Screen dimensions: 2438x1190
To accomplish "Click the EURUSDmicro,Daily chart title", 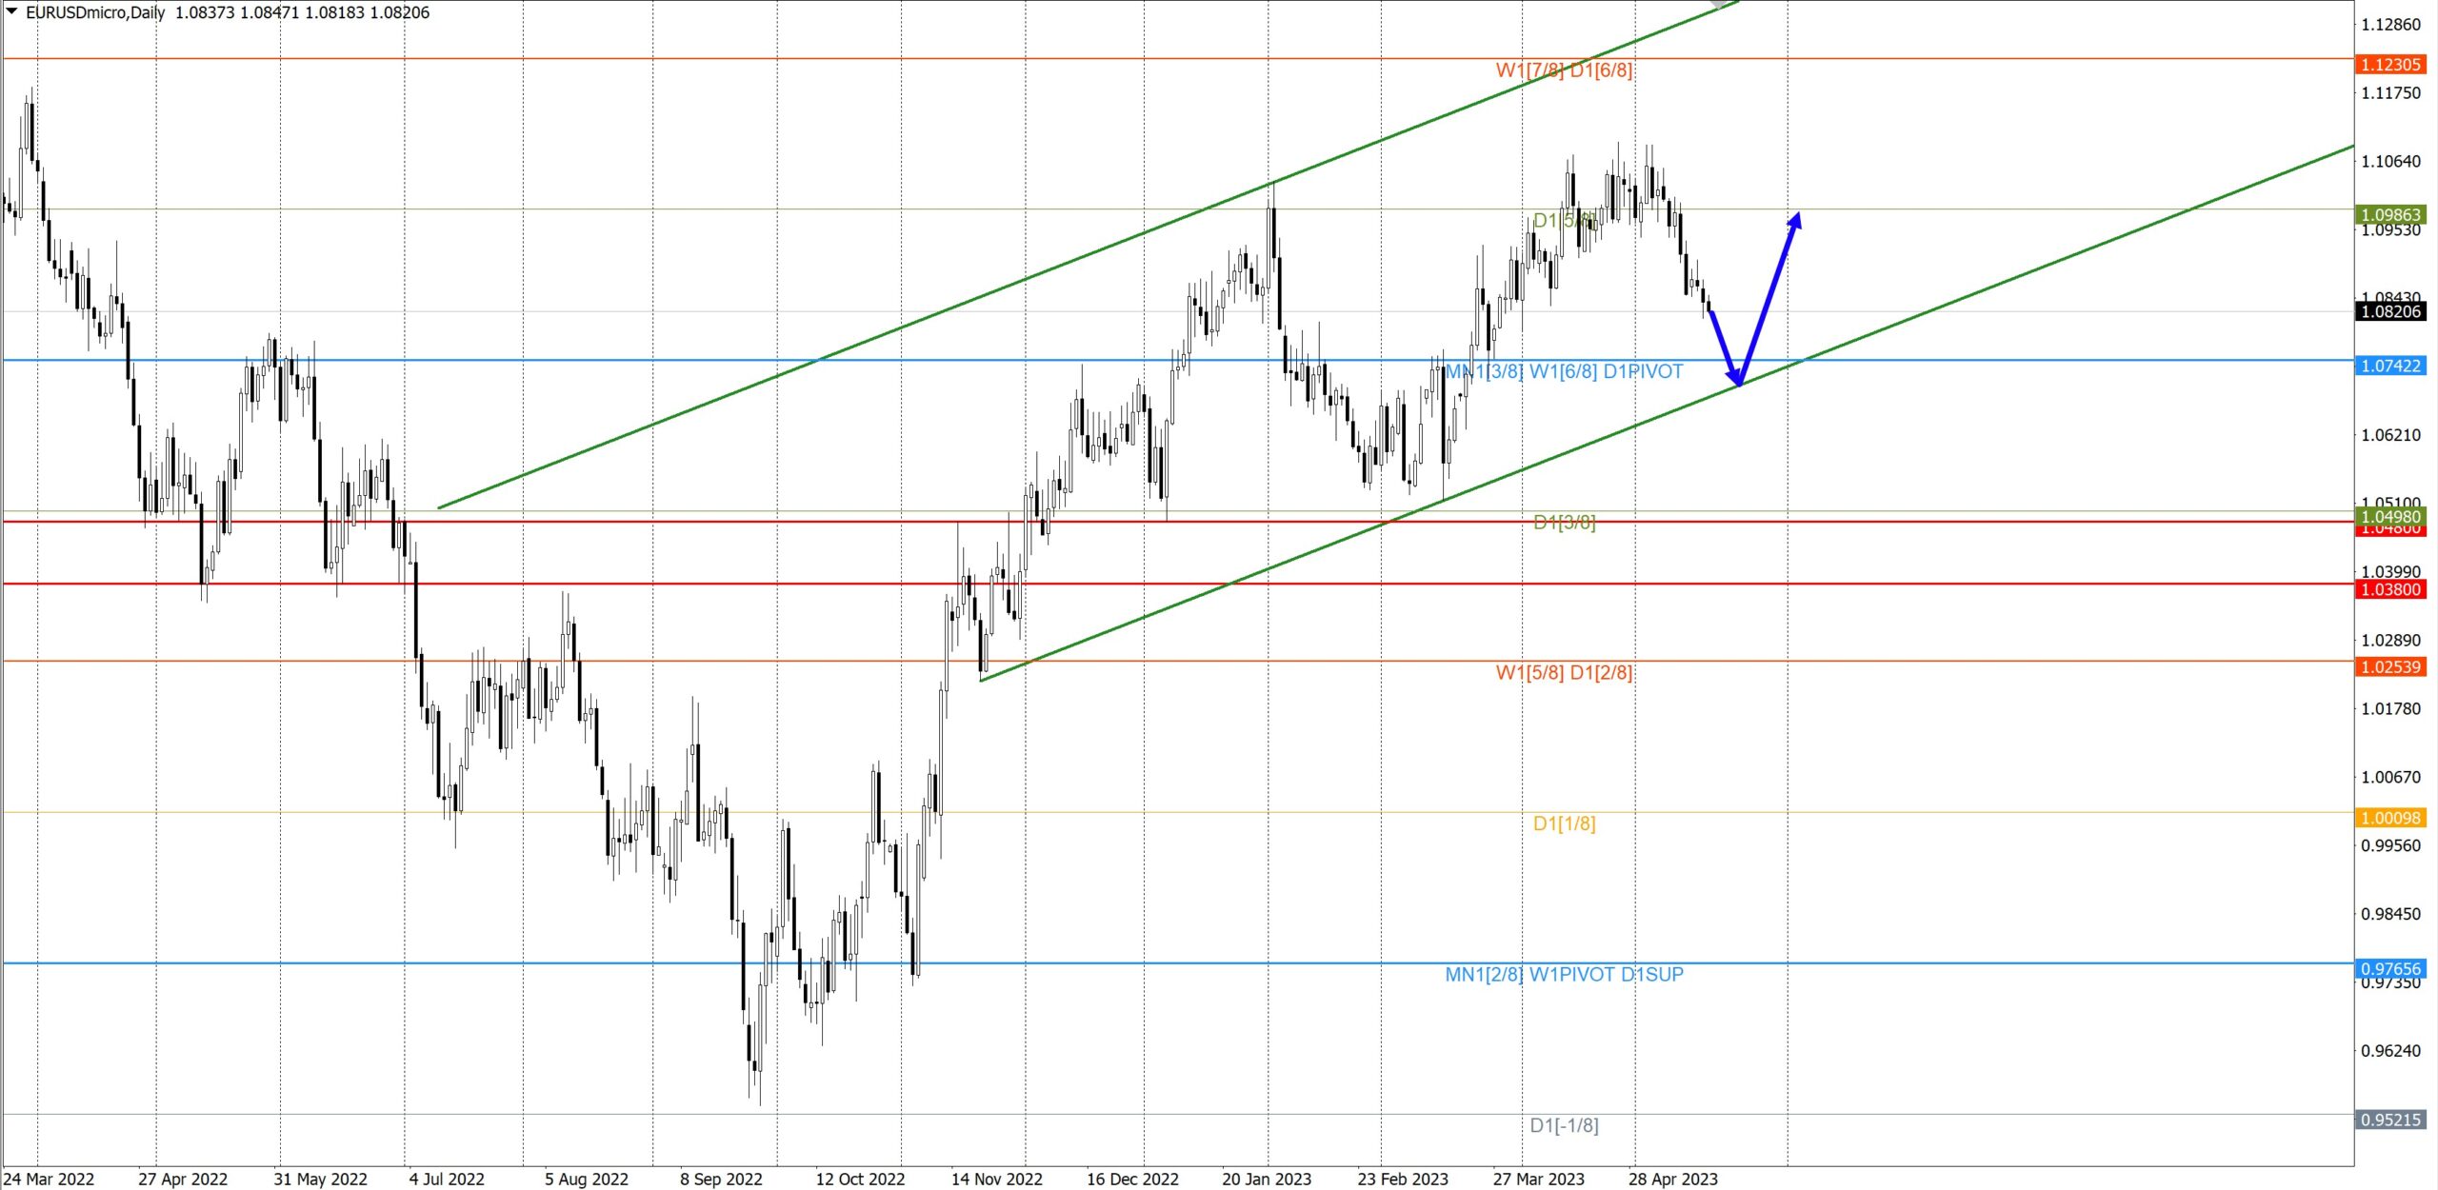I will [95, 12].
